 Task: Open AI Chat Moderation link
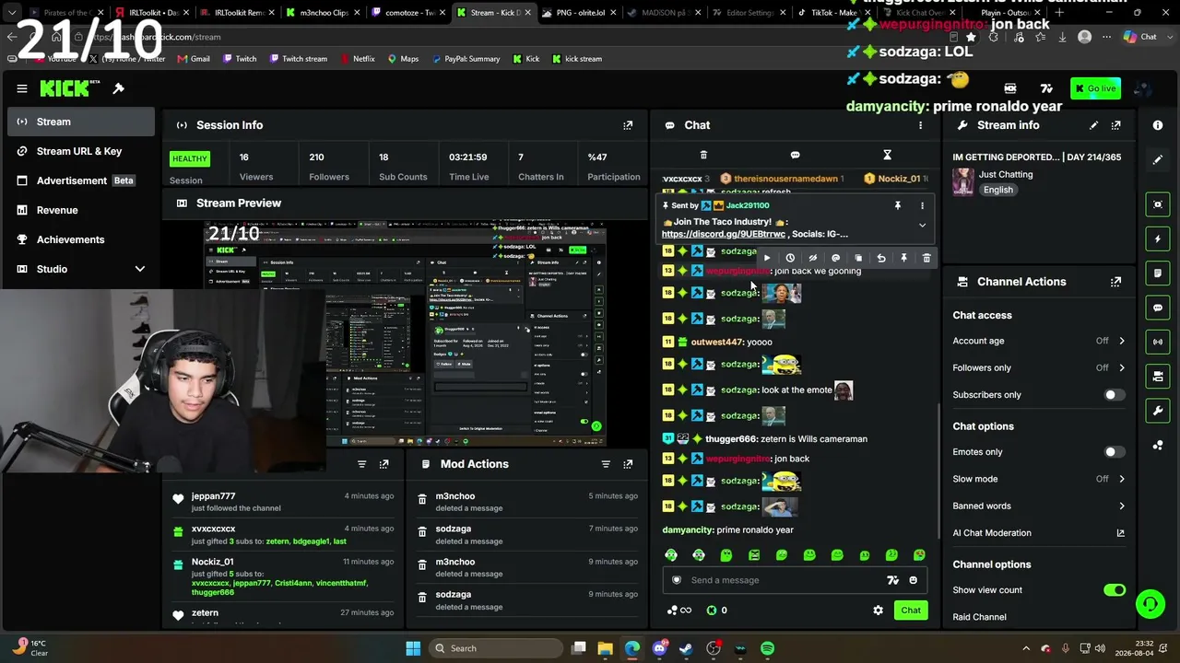(1039, 532)
